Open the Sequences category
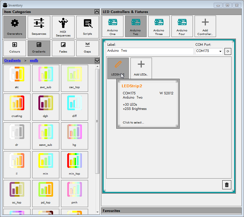The height and width of the screenshot is (217, 244). pos(39,27)
